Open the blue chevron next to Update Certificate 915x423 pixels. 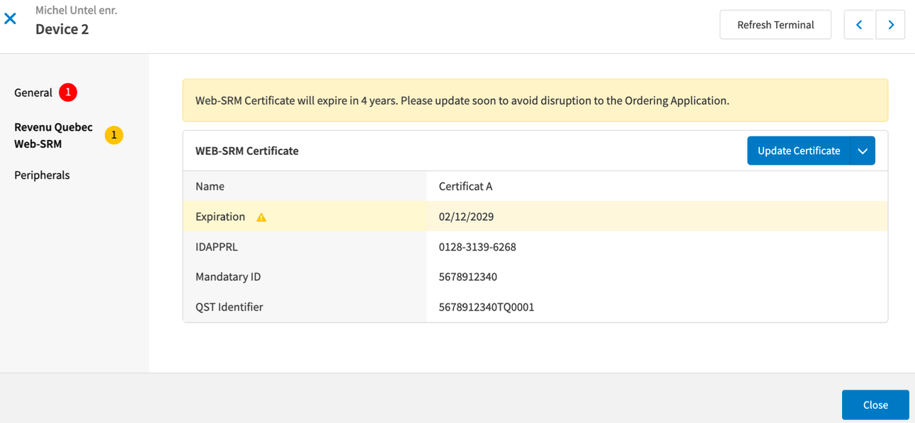(x=863, y=151)
